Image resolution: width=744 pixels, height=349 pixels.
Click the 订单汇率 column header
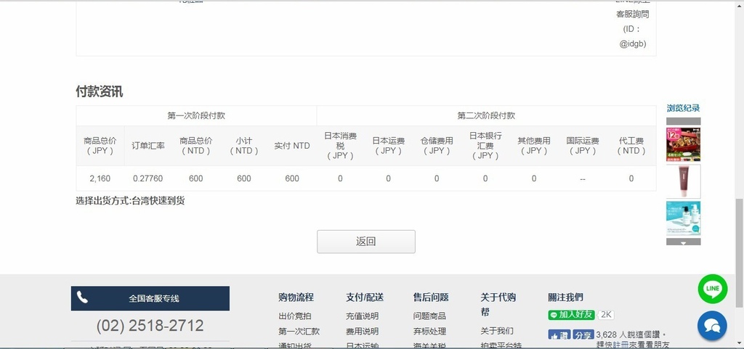pos(148,146)
